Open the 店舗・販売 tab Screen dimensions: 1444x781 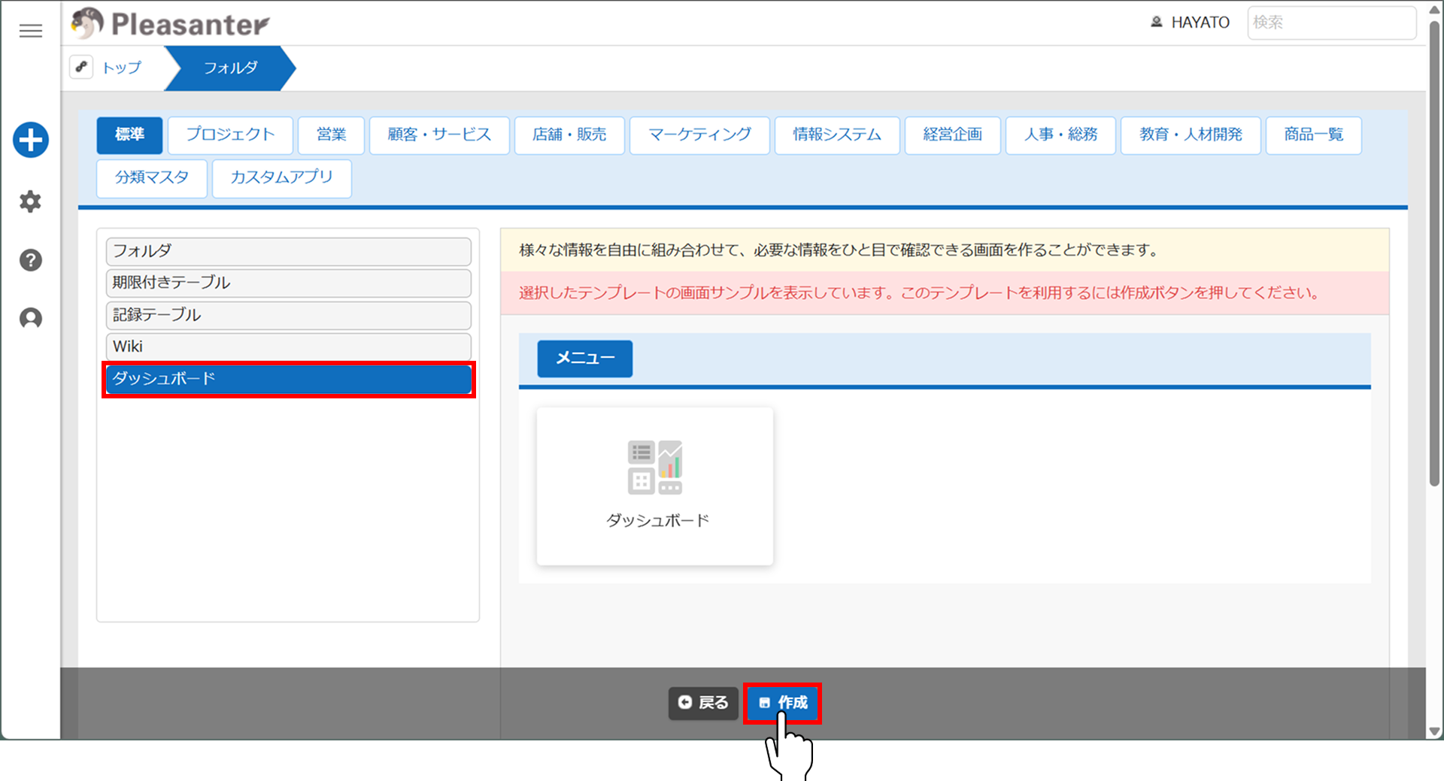pyautogui.click(x=569, y=135)
